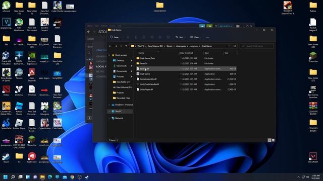Expand the Network tree node
The image size is (323, 181).
(110, 118)
